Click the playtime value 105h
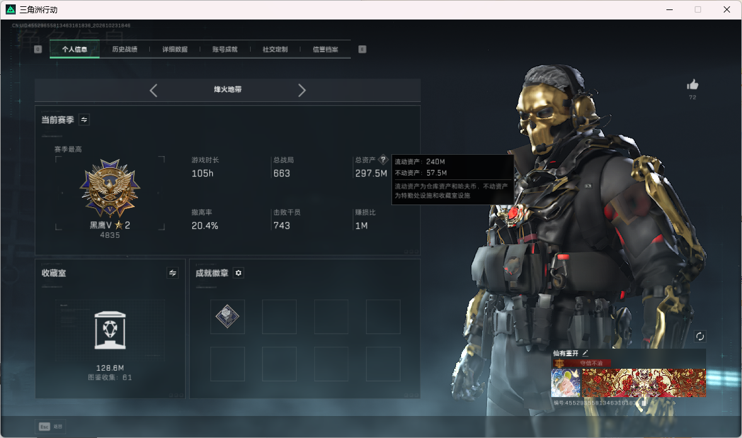The height and width of the screenshot is (438, 742). pos(203,174)
